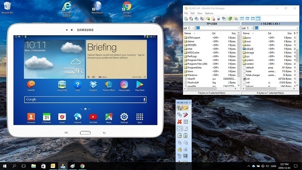Launch Play Store on the tablet screen
302x170 pixels.
click(140, 85)
